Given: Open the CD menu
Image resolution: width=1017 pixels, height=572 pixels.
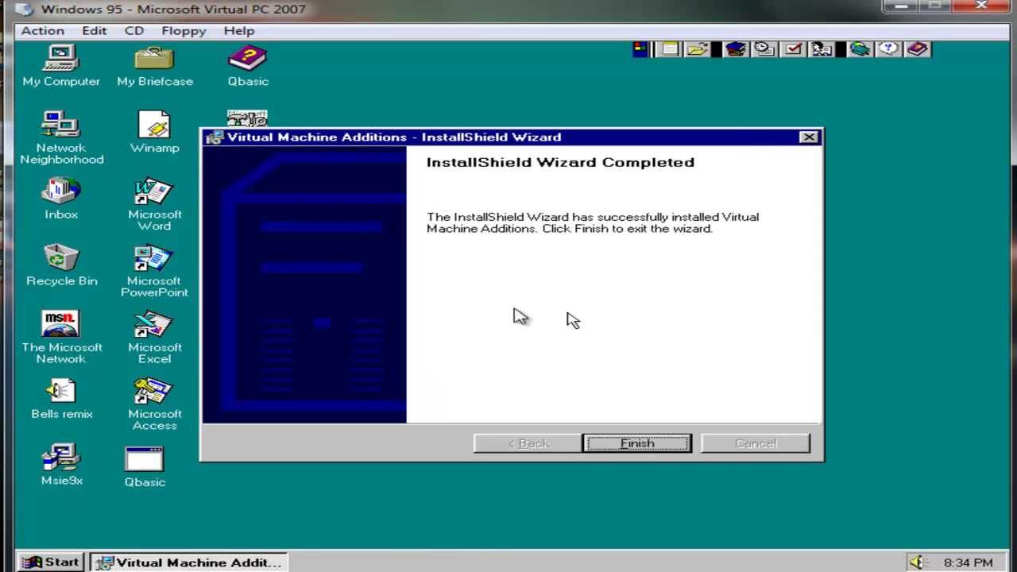Looking at the screenshot, I should coord(134,31).
